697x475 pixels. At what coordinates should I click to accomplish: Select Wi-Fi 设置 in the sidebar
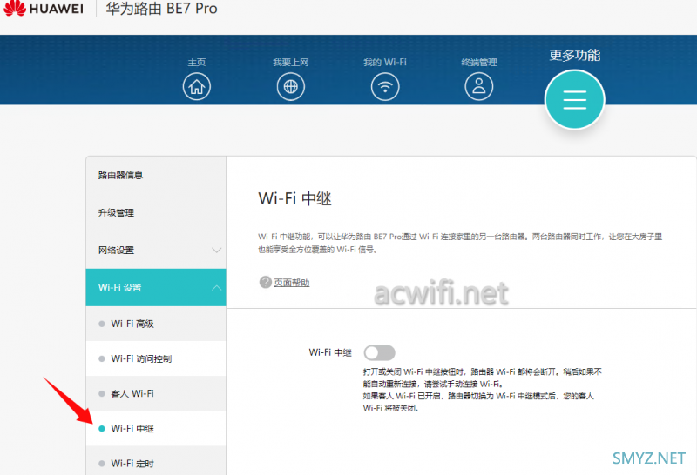point(156,287)
